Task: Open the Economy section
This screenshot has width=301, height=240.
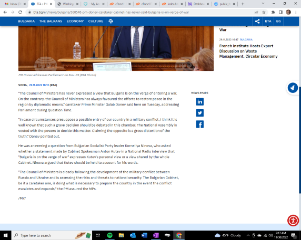Action: (x=75, y=21)
